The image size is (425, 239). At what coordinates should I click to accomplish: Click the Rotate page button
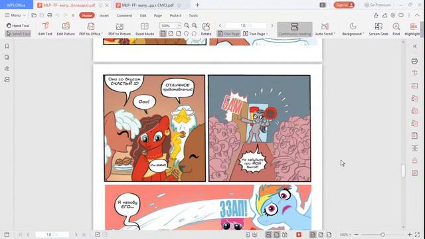[206, 29]
